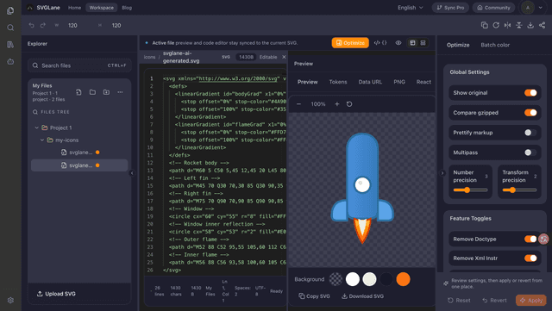Click the rotate icon in the top-right toolbar
The height and width of the screenshot is (311, 552).
coord(496,25)
